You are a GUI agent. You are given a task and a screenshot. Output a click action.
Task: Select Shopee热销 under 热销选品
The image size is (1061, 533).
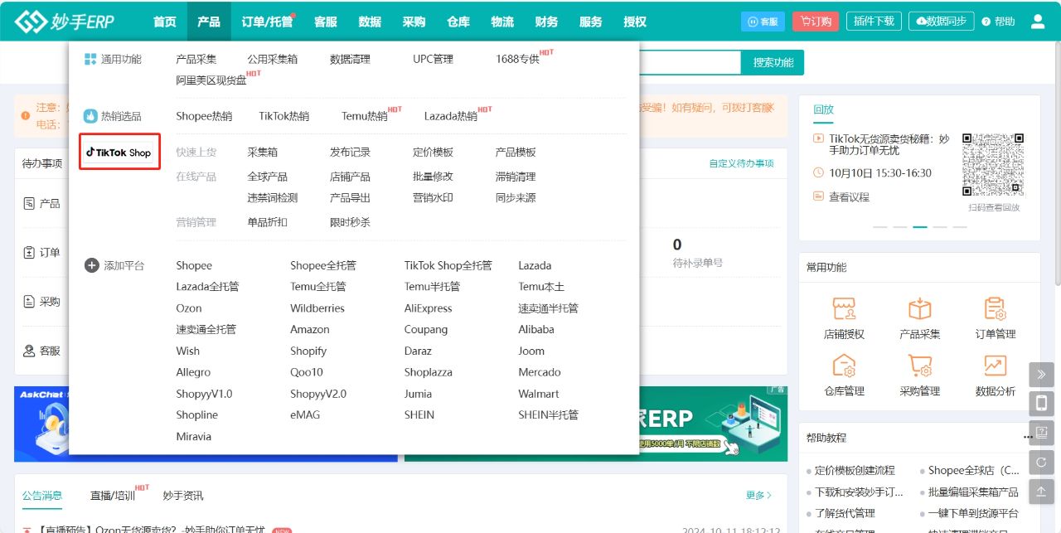click(204, 116)
